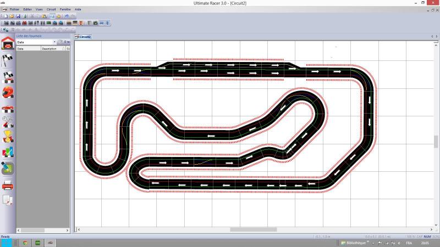Switch to the Circuit2 document tab
The height and width of the screenshot is (247, 440).
pos(83,37)
